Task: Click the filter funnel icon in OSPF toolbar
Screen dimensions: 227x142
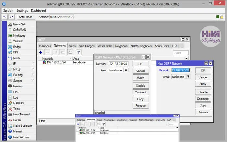Action: click(78, 52)
